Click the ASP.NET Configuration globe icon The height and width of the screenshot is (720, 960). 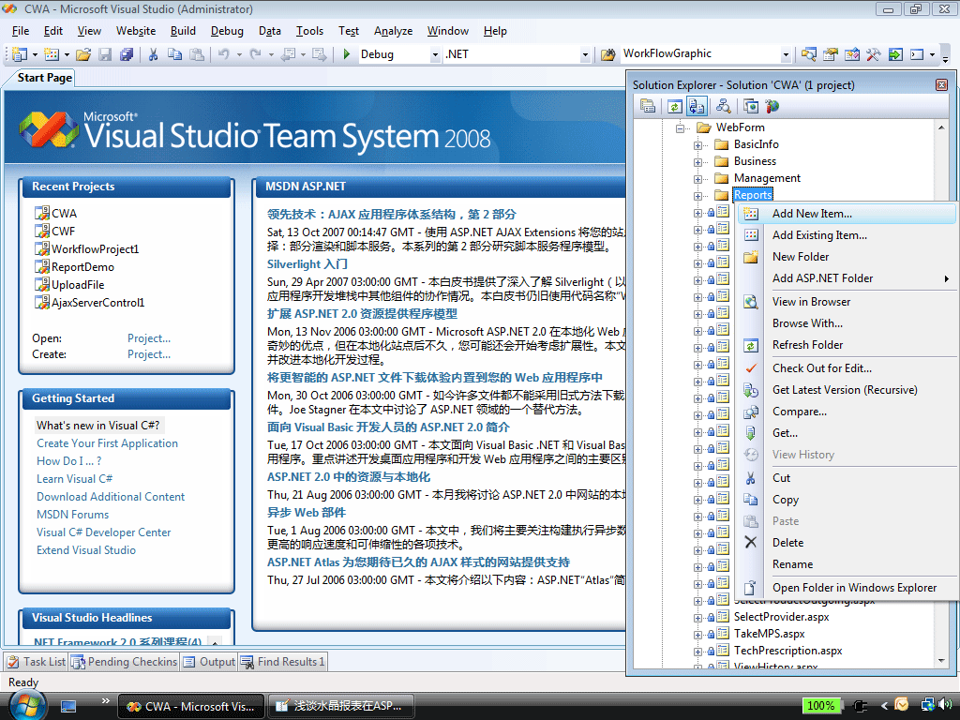point(771,106)
